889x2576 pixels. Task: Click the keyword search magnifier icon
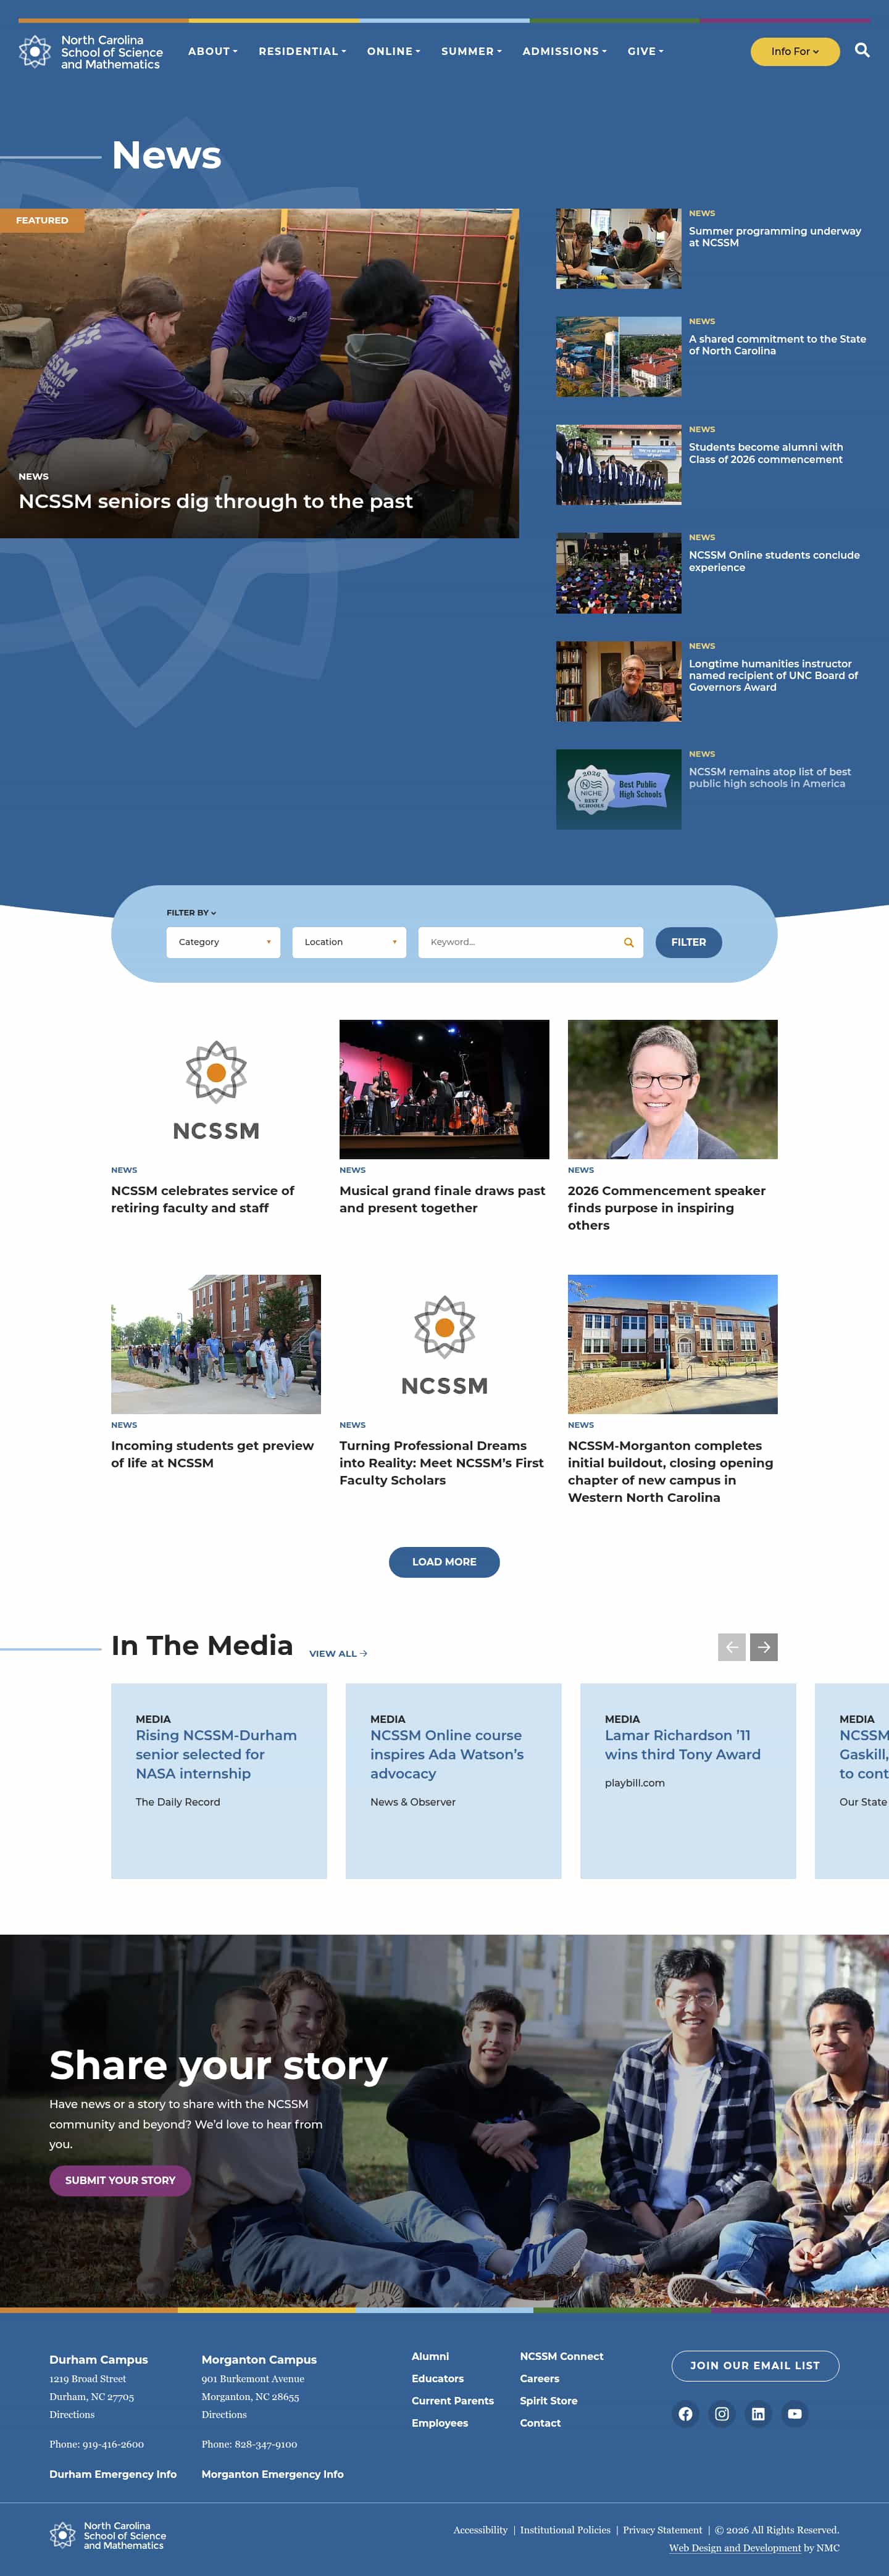(x=629, y=942)
